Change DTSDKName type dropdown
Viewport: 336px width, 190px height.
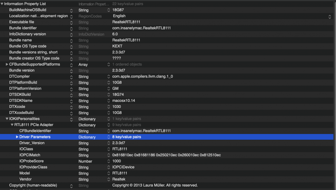pos(109,101)
